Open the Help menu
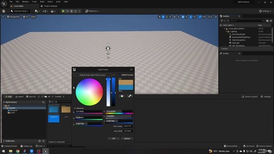 66,2
